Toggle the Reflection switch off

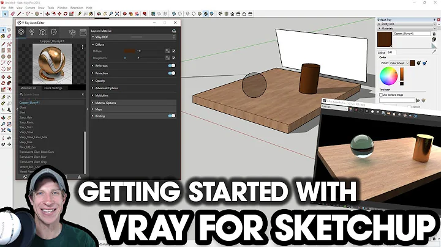(171, 65)
